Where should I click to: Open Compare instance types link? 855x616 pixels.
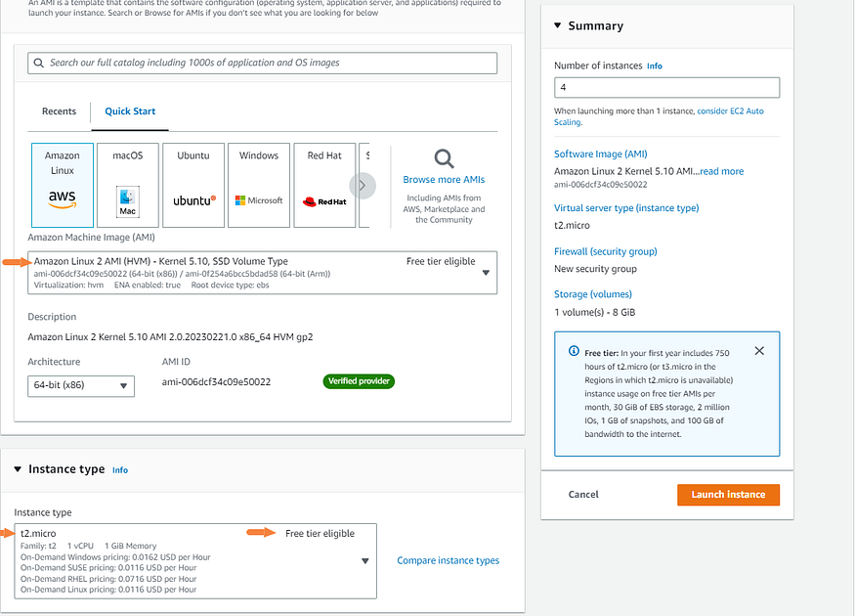[x=448, y=560]
